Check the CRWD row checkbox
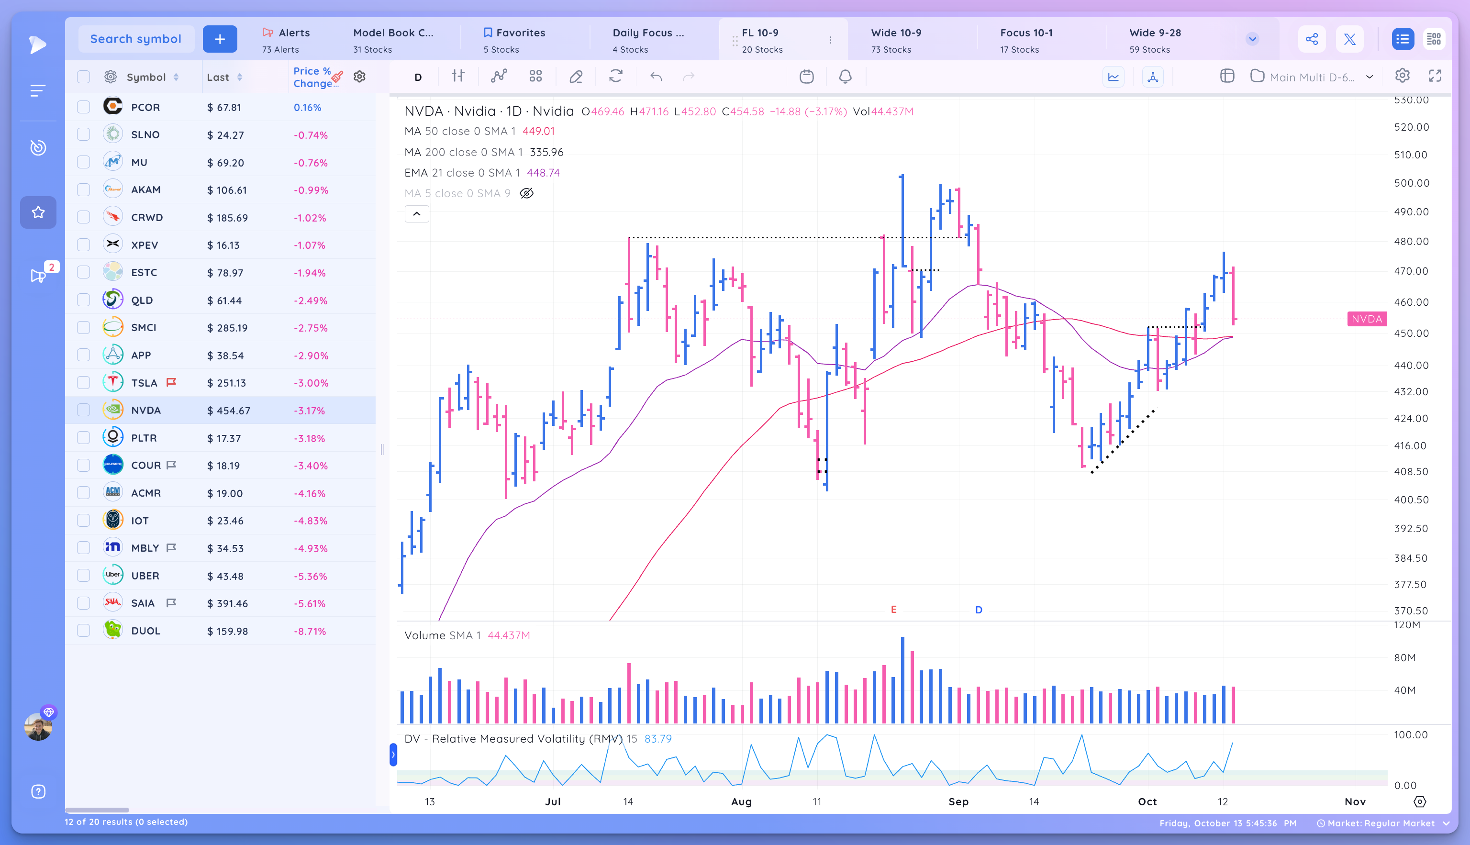The width and height of the screenshot is (1470, 845). [84, 217]
